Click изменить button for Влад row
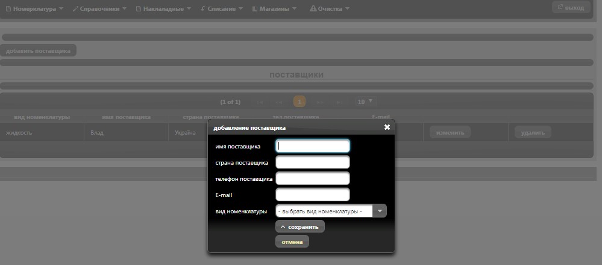This screenshot has width=602, height=265. coord(450,132)
